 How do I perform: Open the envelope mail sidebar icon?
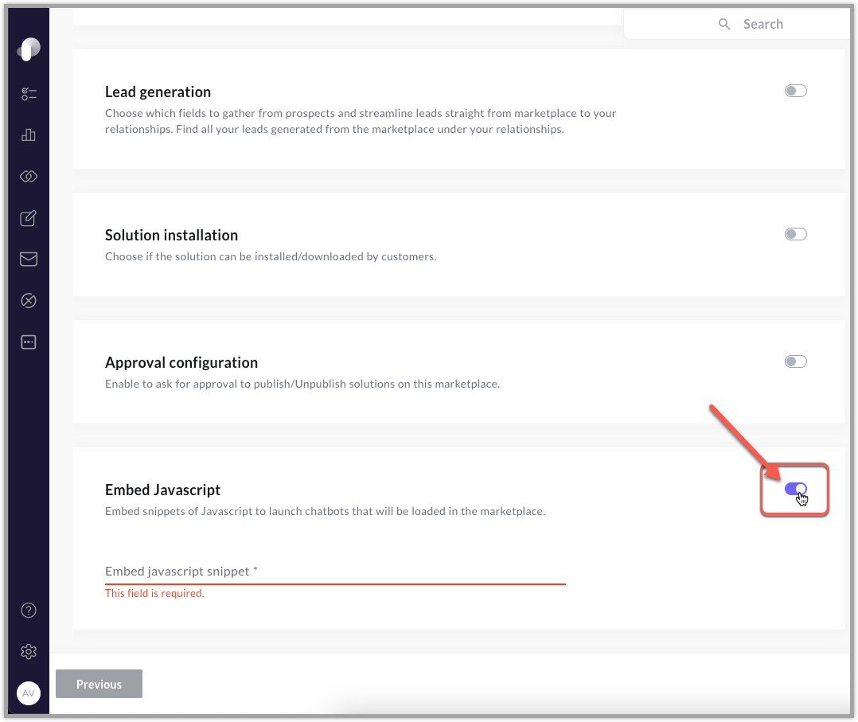click(29, 259)
